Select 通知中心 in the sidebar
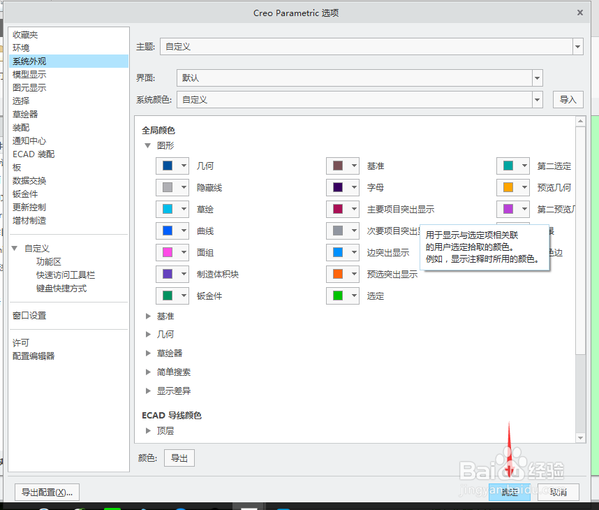This screenshot has height=510, width=599. (x=68, y=140)
